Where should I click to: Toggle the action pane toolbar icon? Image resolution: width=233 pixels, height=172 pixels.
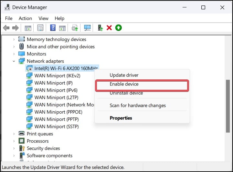(62, 28)
